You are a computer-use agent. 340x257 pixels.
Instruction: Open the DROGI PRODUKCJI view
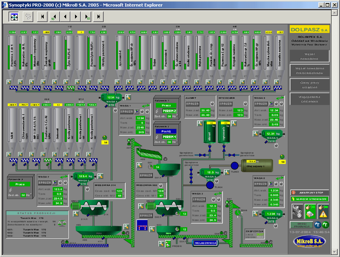coord(302,225)
